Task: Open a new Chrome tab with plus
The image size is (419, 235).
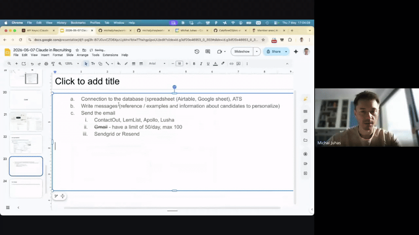Action: tap(292, 31)
